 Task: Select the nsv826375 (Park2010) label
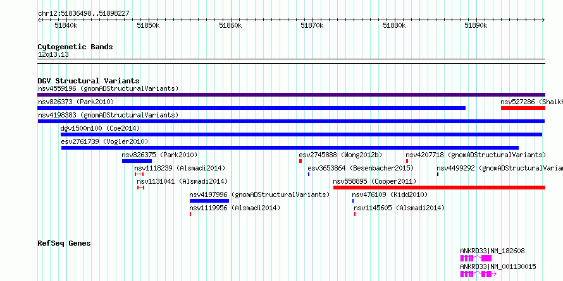(159, 155)
